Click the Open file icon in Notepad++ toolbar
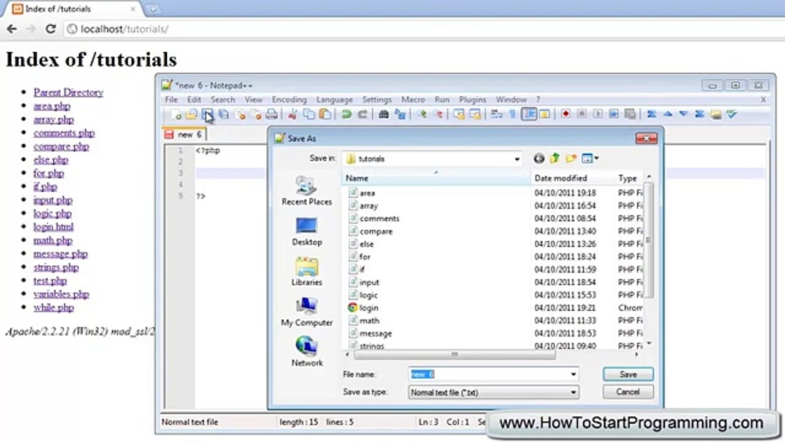This screenshot has height=442, width=785. pyautogui.click(x=191, y=114)
